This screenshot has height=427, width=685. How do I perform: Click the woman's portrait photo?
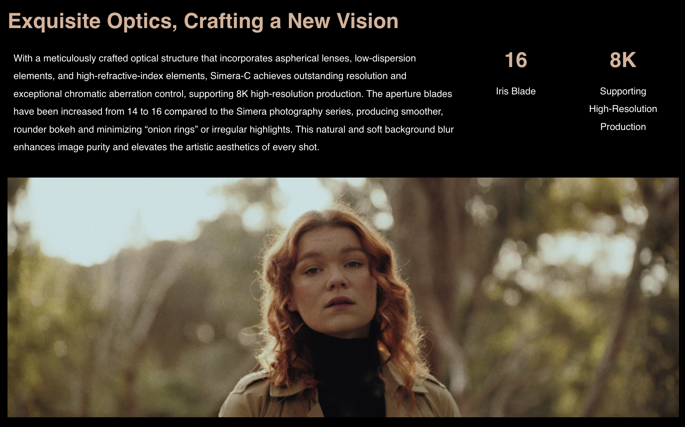click(343, 297)
